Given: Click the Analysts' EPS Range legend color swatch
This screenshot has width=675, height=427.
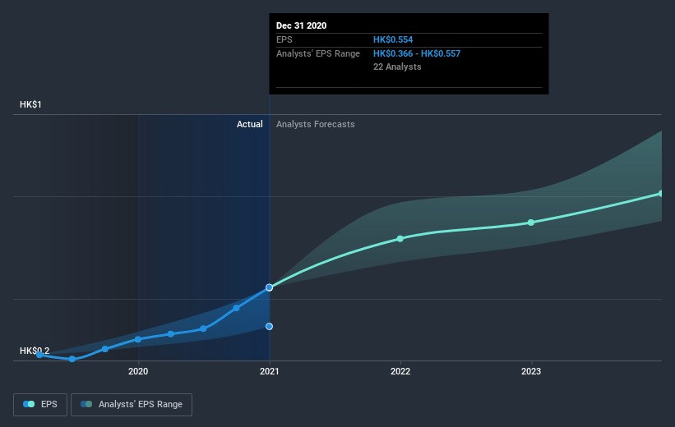Looking at the screenshot, I should click(86, 404).
